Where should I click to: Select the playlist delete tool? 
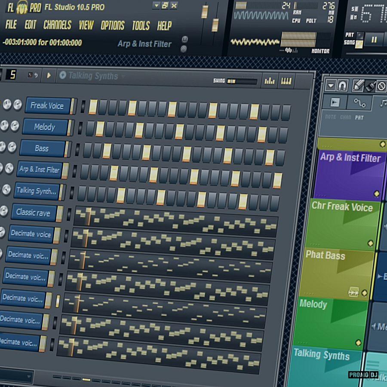pyautogui.click(x=381, y=86)
